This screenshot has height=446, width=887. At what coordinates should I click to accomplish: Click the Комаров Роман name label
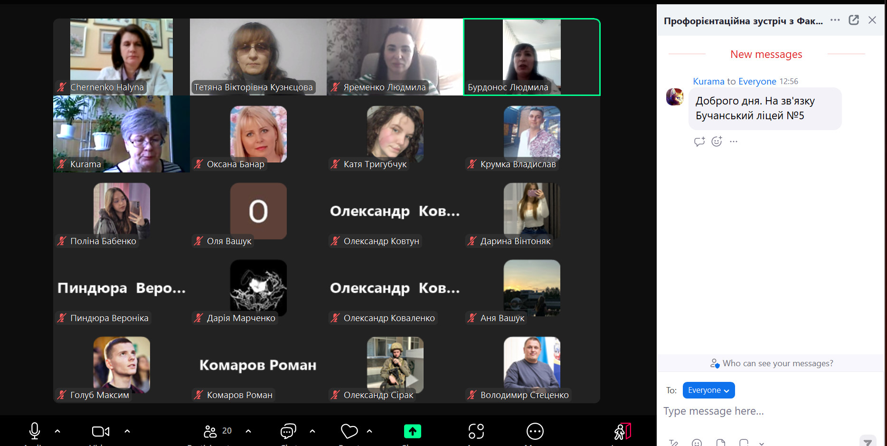pos(239,395)
